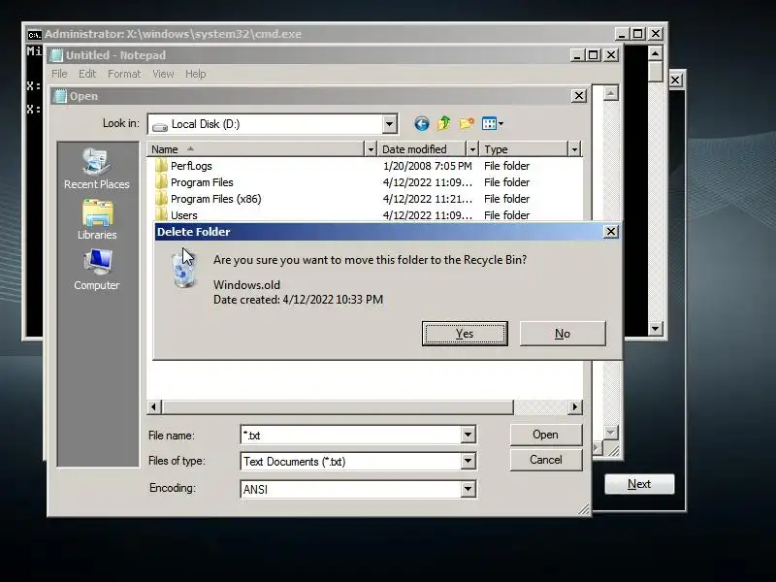Click the Notepad vertical scroll up arrow
776x582 pixels.
coord(611,93)
